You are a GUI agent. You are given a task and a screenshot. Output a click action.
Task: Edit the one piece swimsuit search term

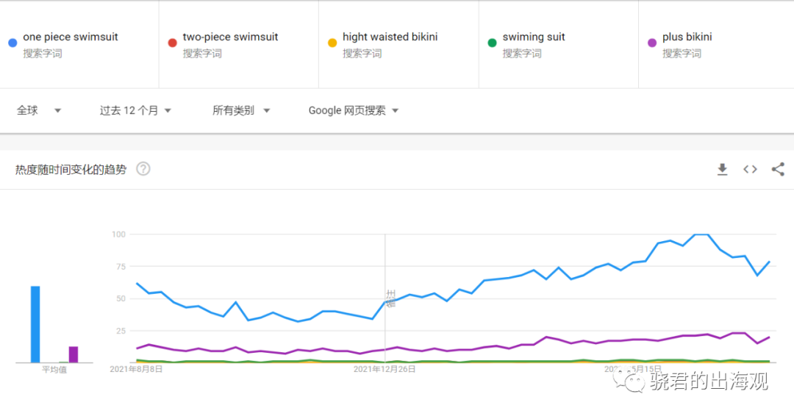(71, 37)
